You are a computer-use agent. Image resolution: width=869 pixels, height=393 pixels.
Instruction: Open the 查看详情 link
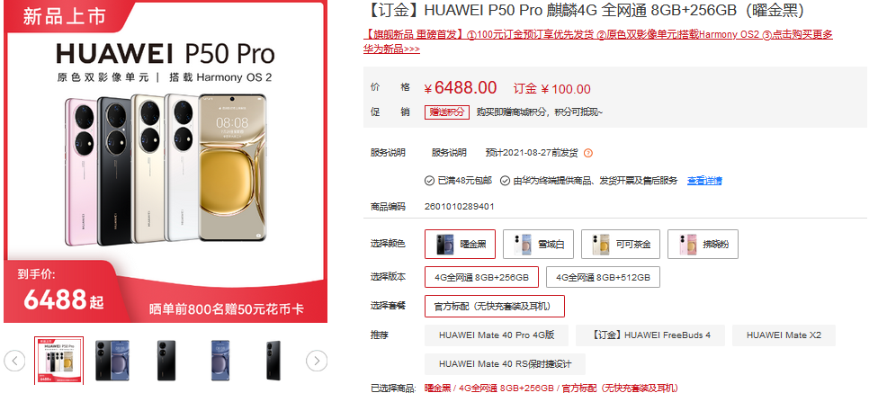pyautogui.click(x=704, y=181)
